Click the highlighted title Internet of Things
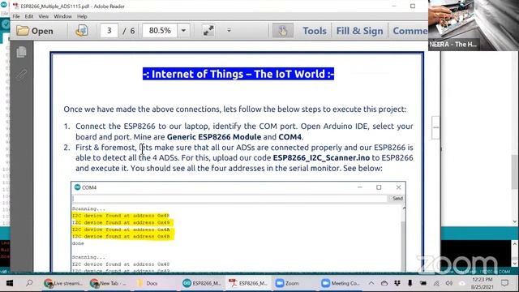Viewport: 519px width, 292px height. pos(238,74)
